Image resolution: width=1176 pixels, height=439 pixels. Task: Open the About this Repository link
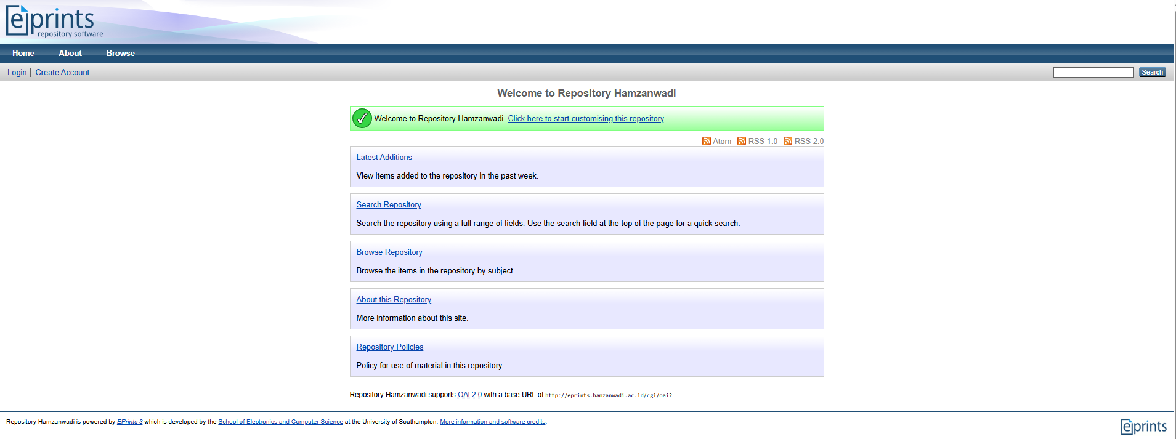click(x=394, y=300)
